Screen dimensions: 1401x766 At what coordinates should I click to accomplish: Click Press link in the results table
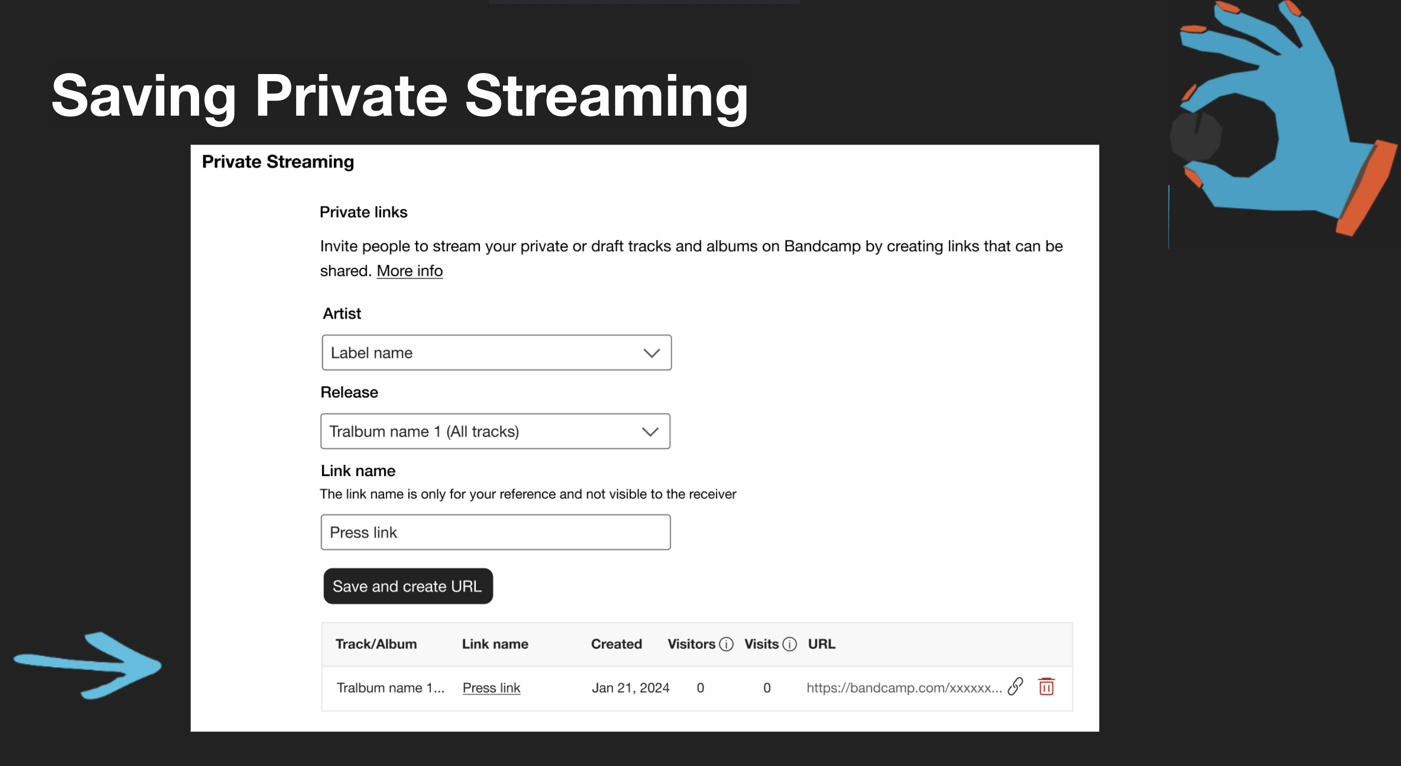(491, 687)
